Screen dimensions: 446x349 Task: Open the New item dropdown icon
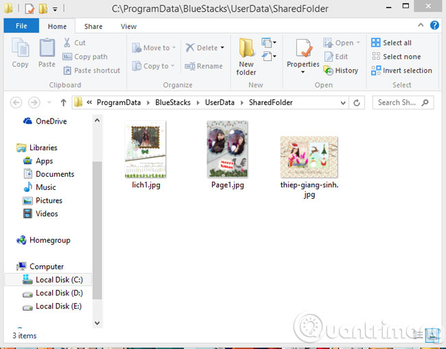[269, 43]
